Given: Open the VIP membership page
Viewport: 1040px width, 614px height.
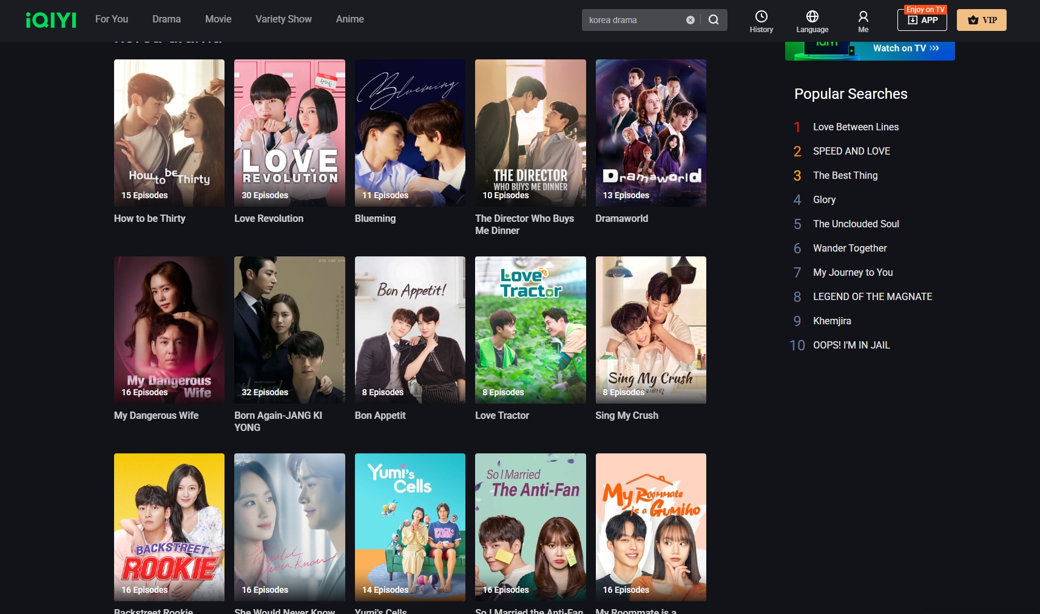Looking at the screenshot, I should pos(981,19).
